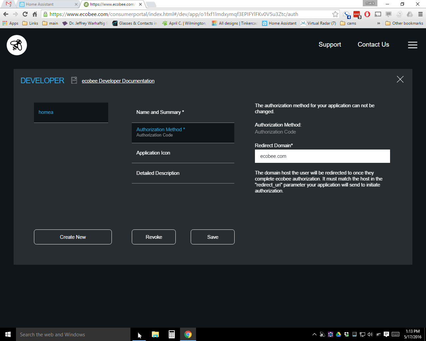Open the Action Center notifications
The width and height of the screenshot is (426, 341).
pyautogui.click(x=386, y=334)
